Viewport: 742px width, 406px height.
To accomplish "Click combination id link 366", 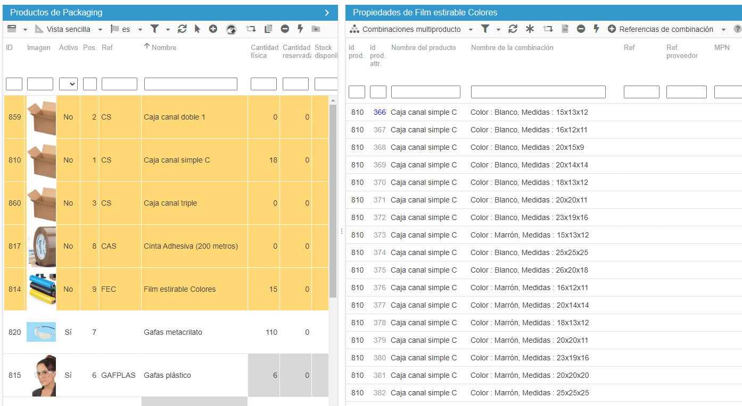I will 380,112.
